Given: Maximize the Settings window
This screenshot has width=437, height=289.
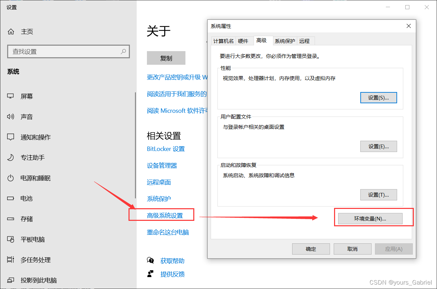Looking at the screenshot, I should point(407,7).
